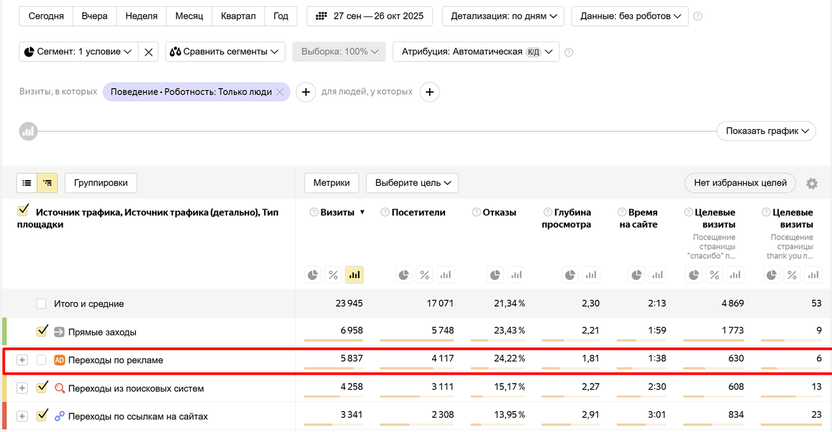Select the Неделя period tab
This screenshot has height=432, width=832.
141,16
